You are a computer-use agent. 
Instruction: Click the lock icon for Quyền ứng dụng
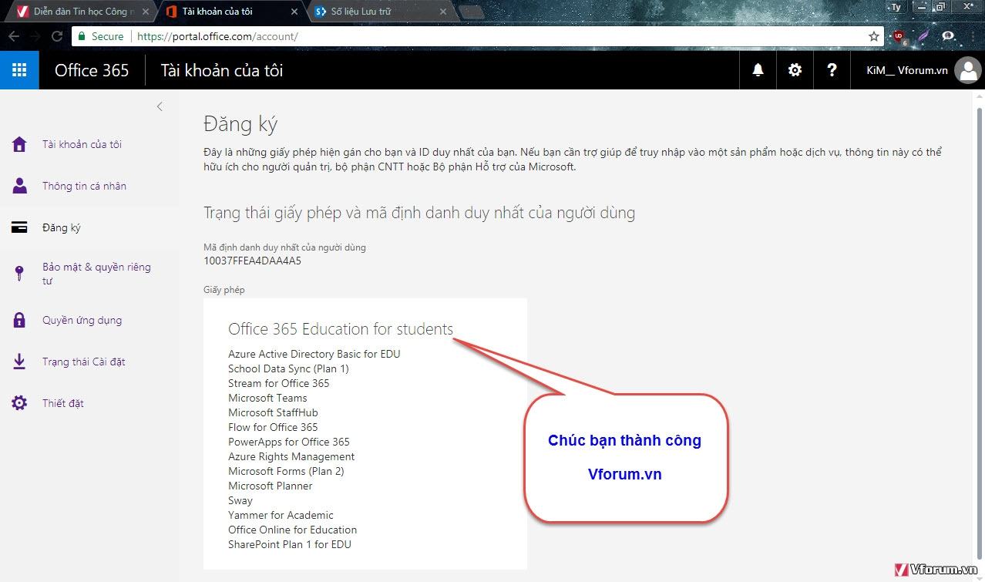point(19,320)
